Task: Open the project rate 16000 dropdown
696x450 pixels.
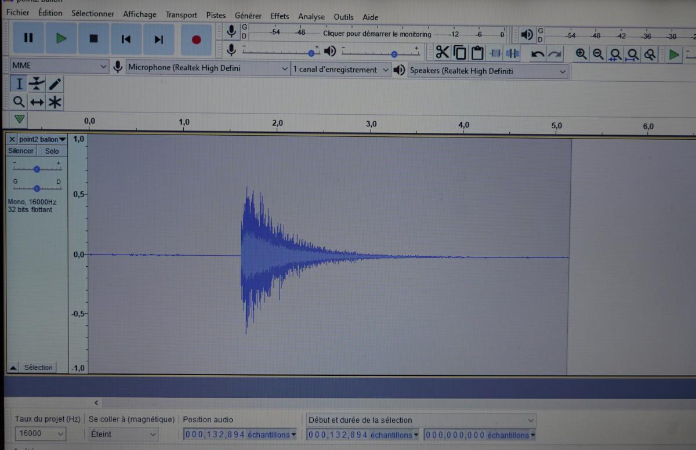Action: 41,433
